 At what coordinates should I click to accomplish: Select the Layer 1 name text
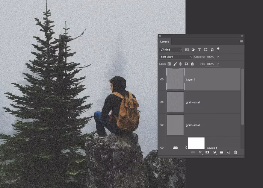coord(190,80)
